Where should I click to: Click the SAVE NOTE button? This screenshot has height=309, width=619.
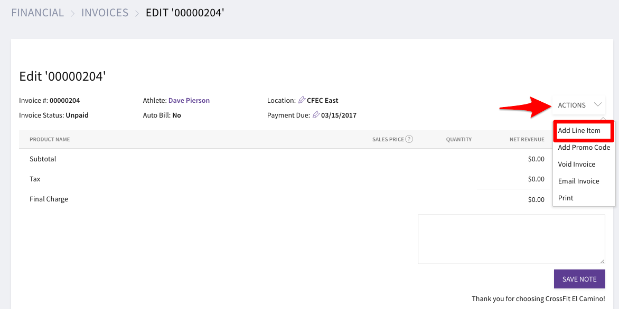[x=579, y=279]
